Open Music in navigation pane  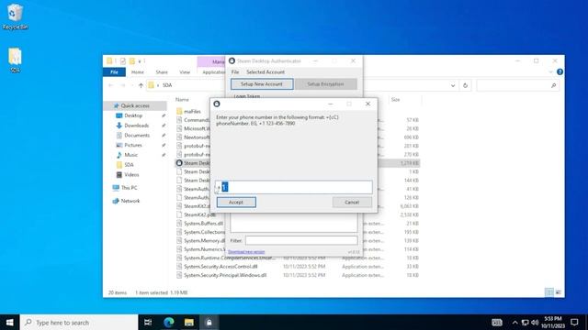130,155
